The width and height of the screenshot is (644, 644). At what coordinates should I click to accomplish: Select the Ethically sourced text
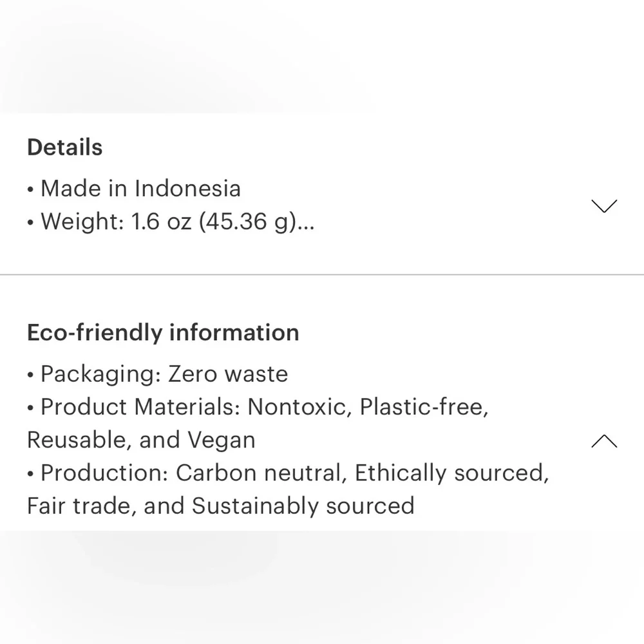coord(451,473)
